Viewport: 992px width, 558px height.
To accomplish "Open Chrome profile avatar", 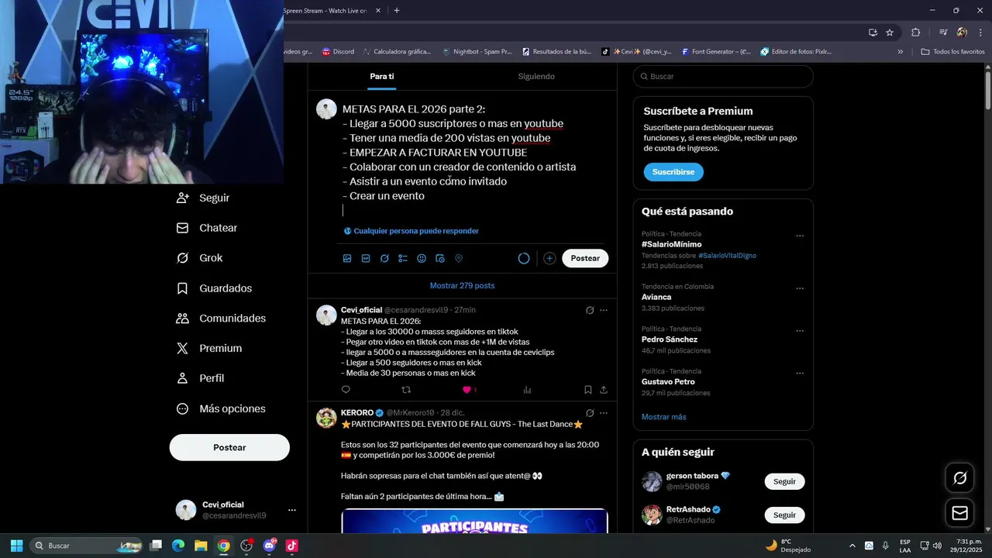I will click(x=962, y=33).
